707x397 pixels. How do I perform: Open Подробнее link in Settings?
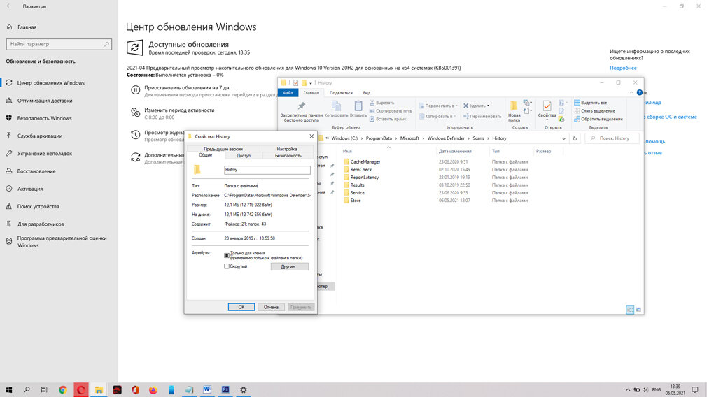click(623, 68)
